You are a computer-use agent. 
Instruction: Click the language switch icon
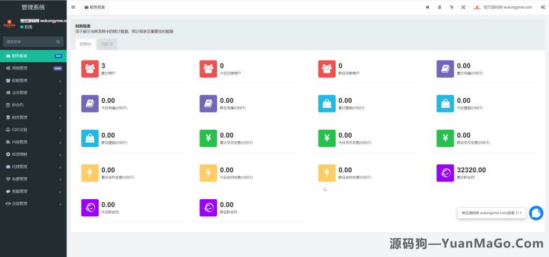point(451,7)
